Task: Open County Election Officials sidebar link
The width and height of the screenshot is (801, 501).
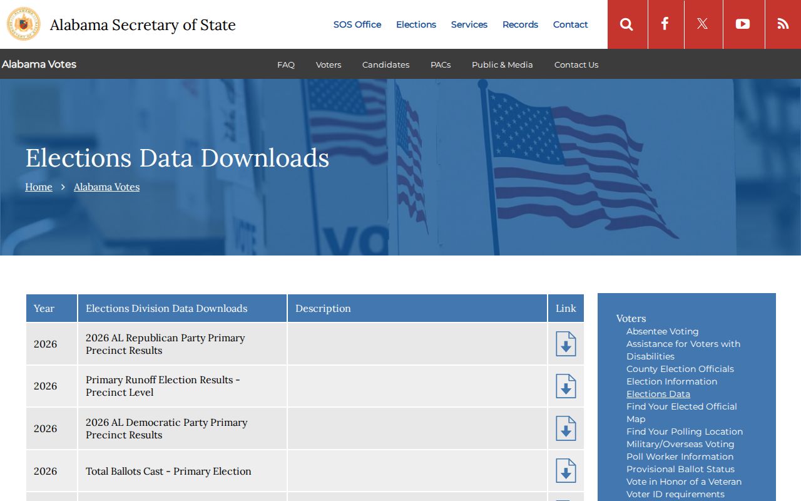Action: [680, 369]
